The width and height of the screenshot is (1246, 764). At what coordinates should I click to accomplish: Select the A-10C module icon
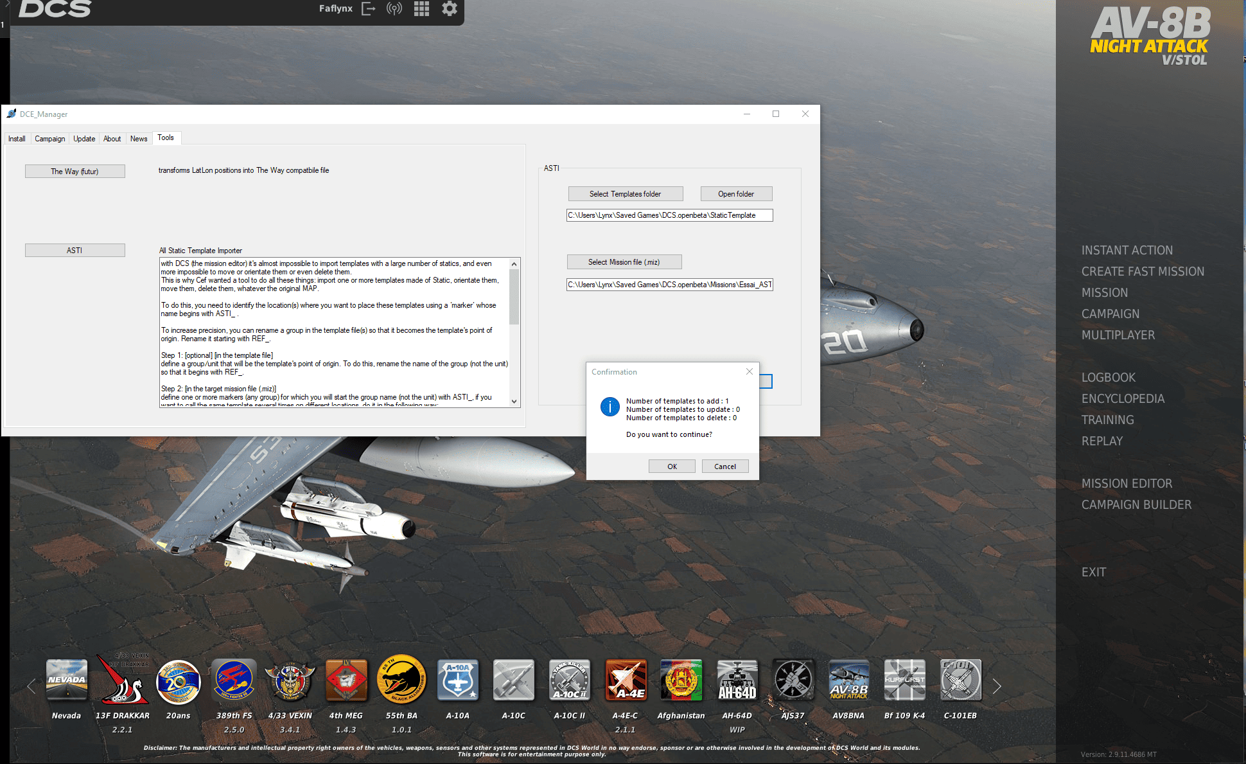click(514, 680)
